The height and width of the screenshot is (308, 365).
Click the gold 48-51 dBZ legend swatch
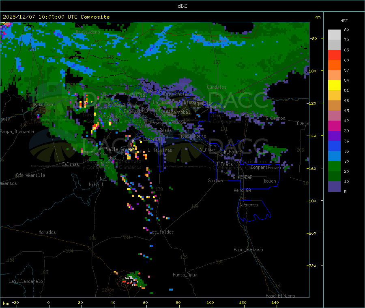pyautogui.click(x=334, y=96)
